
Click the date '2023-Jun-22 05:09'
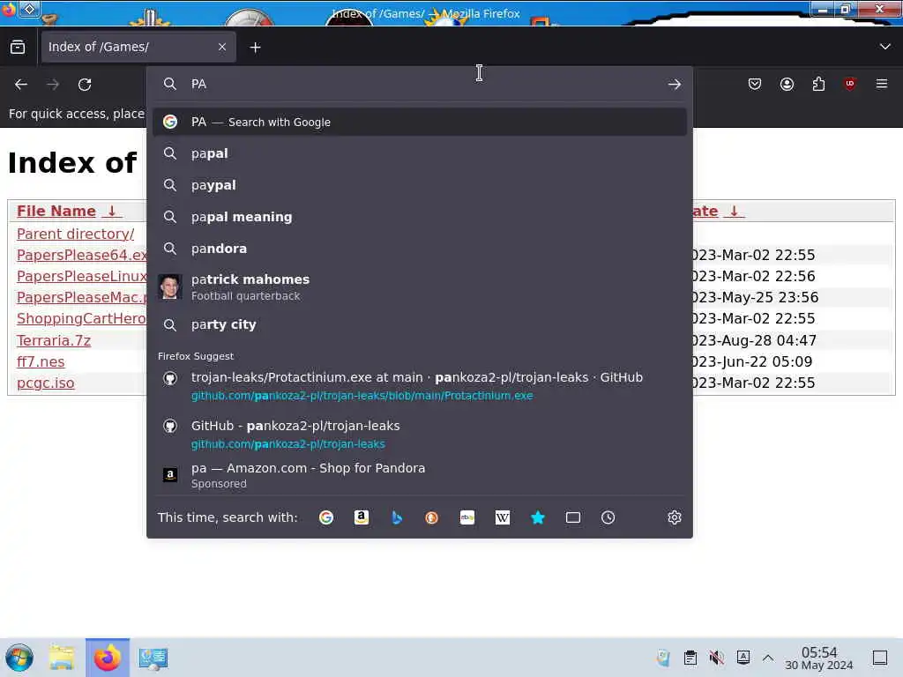pyautogui.click(x=753, y=361)
